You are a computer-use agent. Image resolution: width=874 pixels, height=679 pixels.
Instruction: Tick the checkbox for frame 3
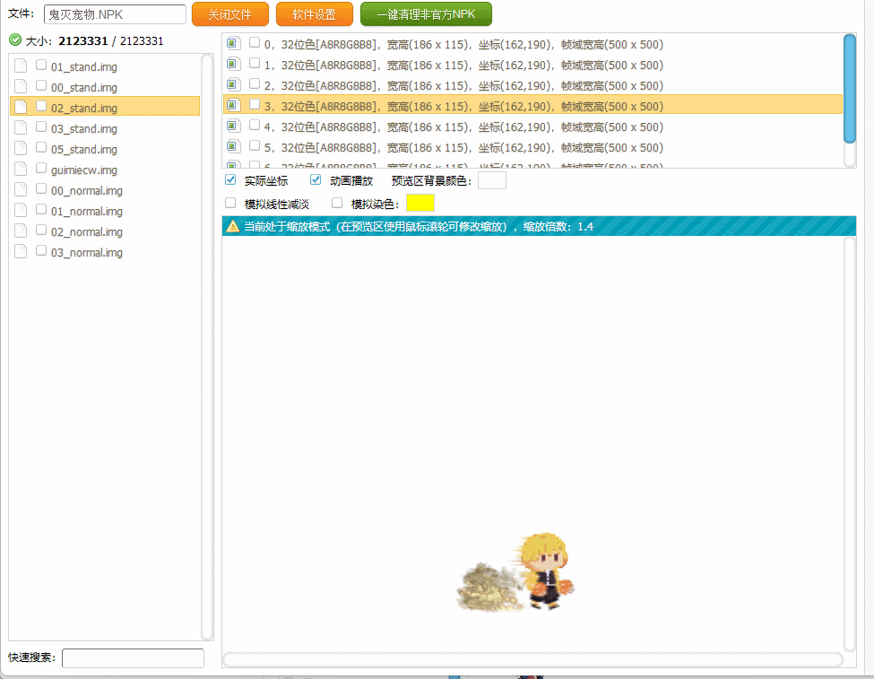pyautogui.click(x=255, y=104)
